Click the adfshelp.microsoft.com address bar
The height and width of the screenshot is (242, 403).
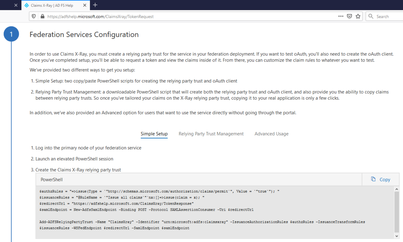coord(188,16)
